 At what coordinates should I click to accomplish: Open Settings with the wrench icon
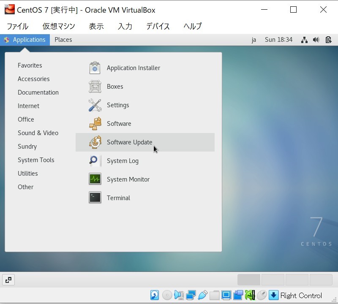click(x=145, y=105)
